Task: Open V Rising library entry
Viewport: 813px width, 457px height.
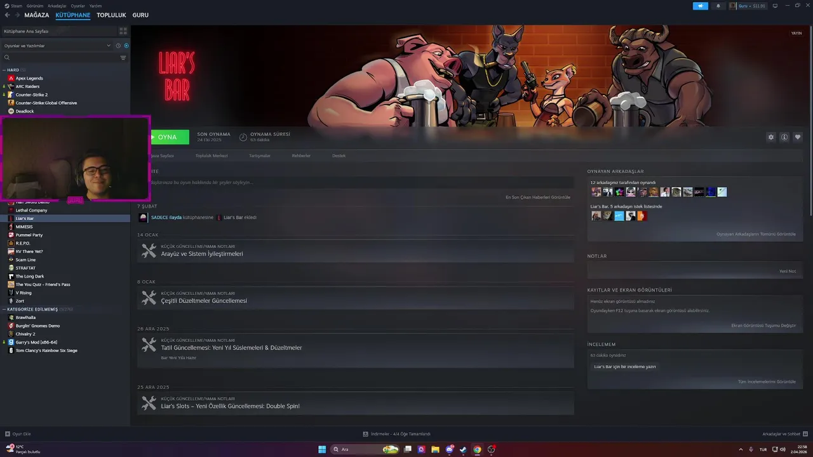Action: coord(24,293)
